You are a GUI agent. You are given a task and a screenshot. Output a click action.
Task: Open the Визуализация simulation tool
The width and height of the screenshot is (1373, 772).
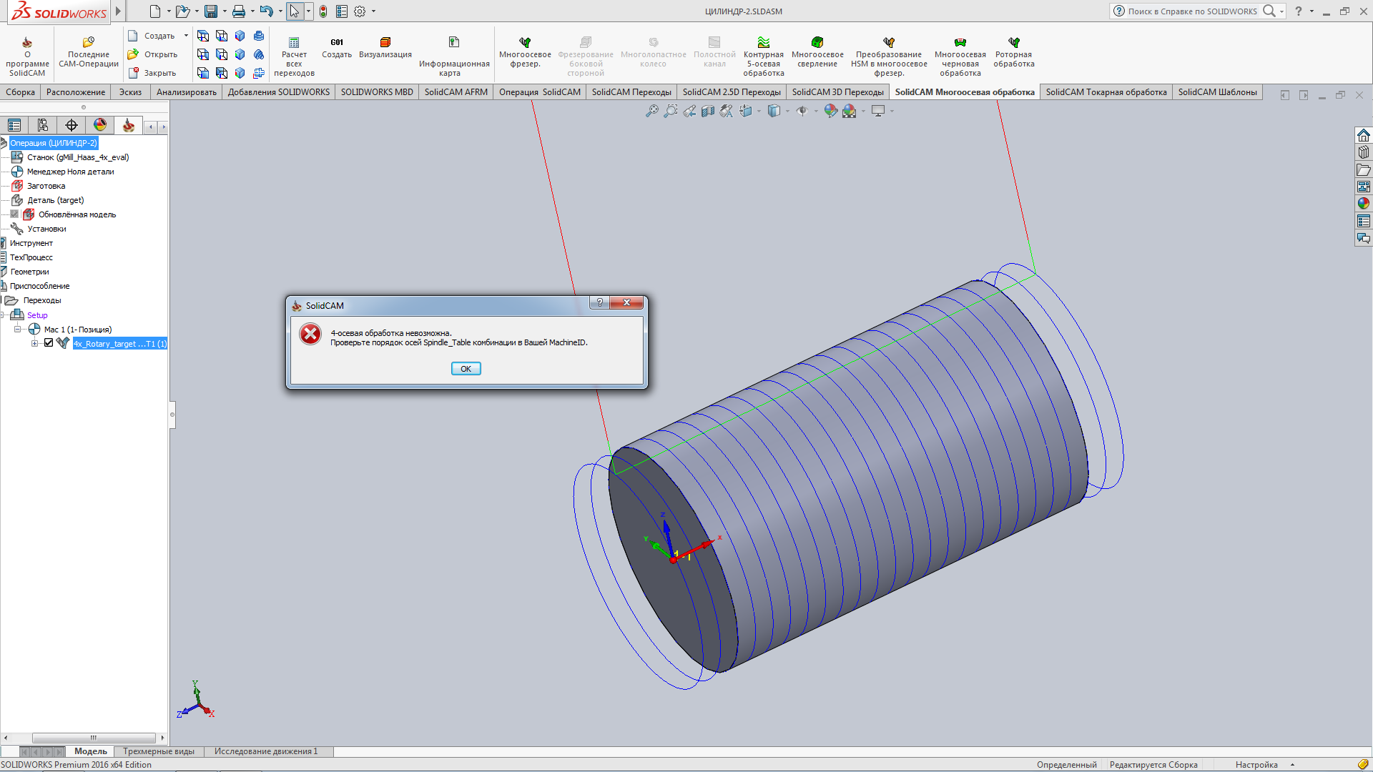click(x=385, y=43)
